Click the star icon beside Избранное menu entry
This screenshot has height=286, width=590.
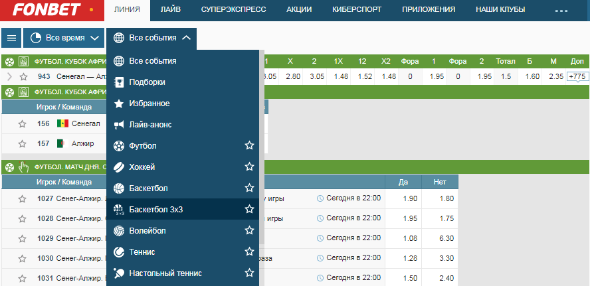pos(118,104)
